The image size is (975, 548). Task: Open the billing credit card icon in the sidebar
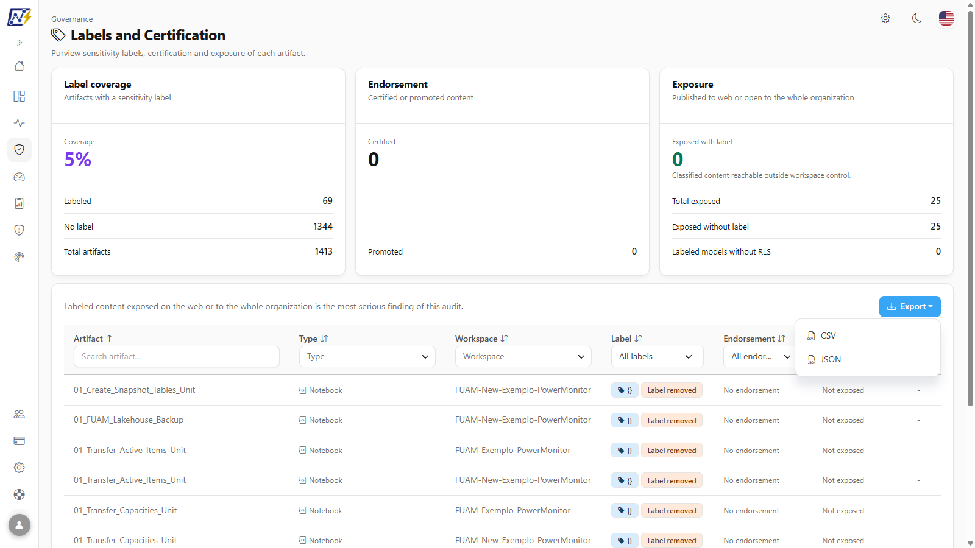pyautogui.click(x=19, y=441)
